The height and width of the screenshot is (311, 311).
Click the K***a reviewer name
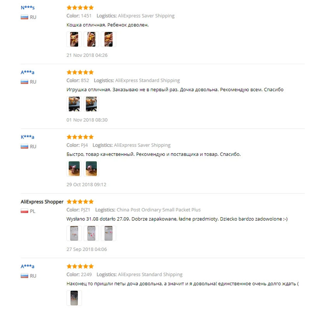tap(28, 137)
